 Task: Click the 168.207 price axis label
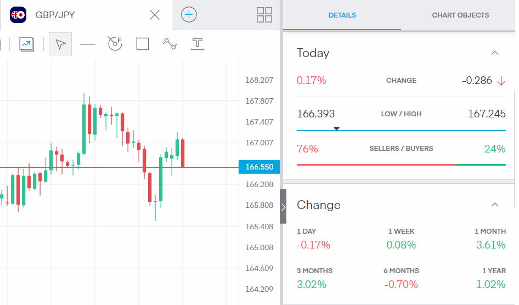click(259, 80)
